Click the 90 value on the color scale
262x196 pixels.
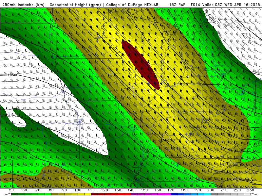pyautogui.click(x=65, y=190)
